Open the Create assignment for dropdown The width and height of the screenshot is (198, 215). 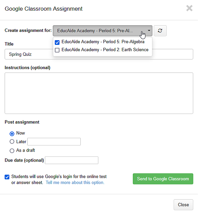pyautogui.click(x=102, y=31)
